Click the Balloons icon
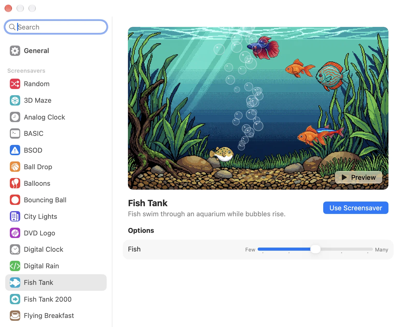This screenshot has width=404, height=327. 15,183
